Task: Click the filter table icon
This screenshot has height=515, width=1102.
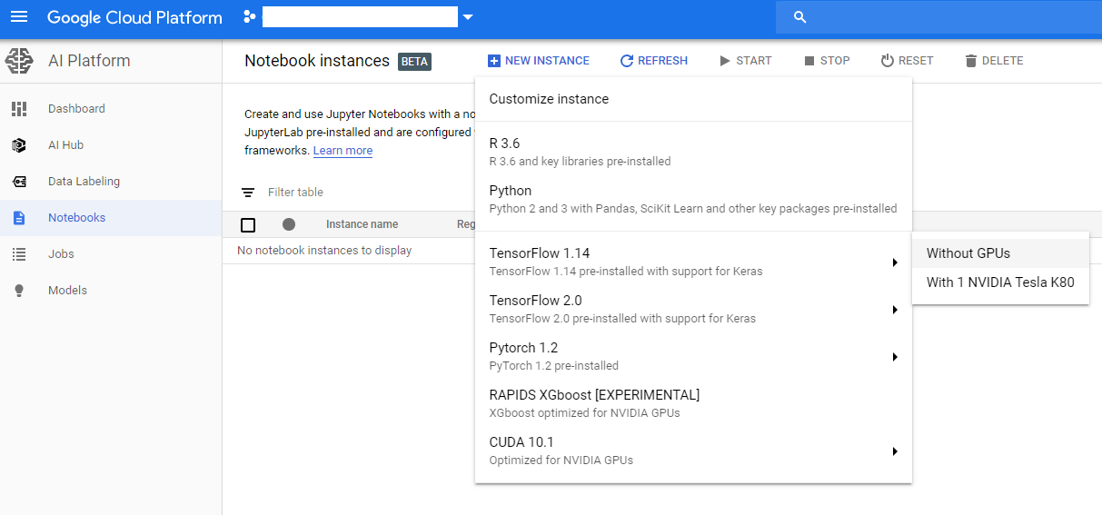Action: coord(248,193)
